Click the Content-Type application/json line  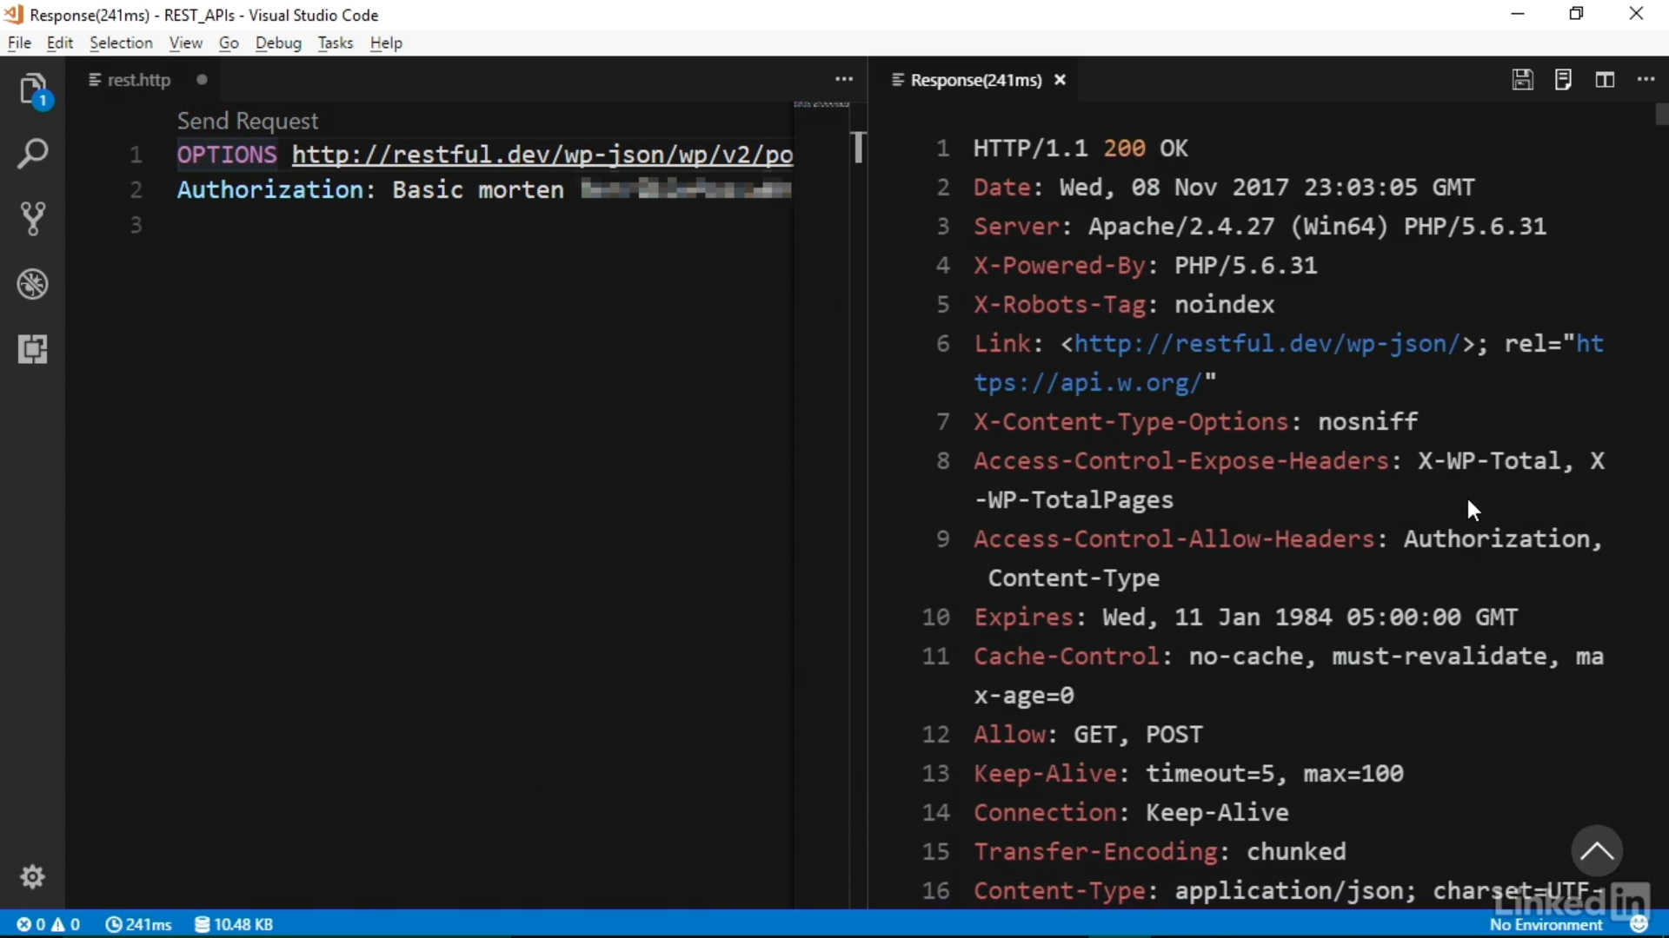click(1288, 891)
